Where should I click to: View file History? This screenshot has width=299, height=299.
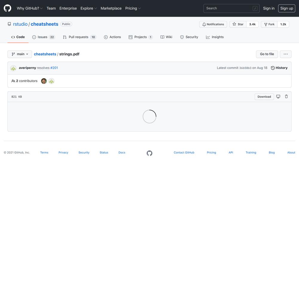click(279, 68)
